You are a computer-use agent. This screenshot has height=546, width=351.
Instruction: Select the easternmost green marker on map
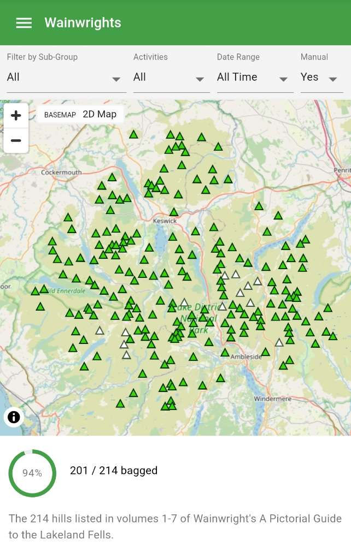[x=333, y=336]
